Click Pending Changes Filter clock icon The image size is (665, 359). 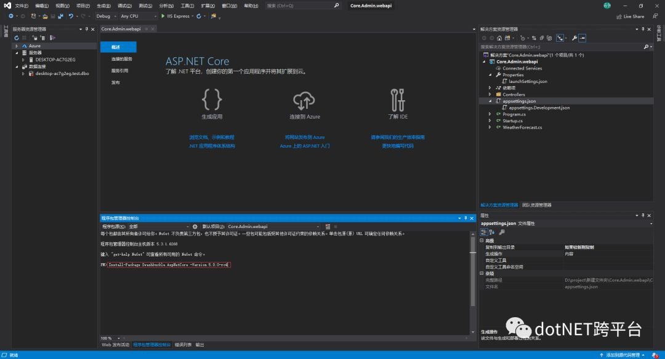(523, 38)
